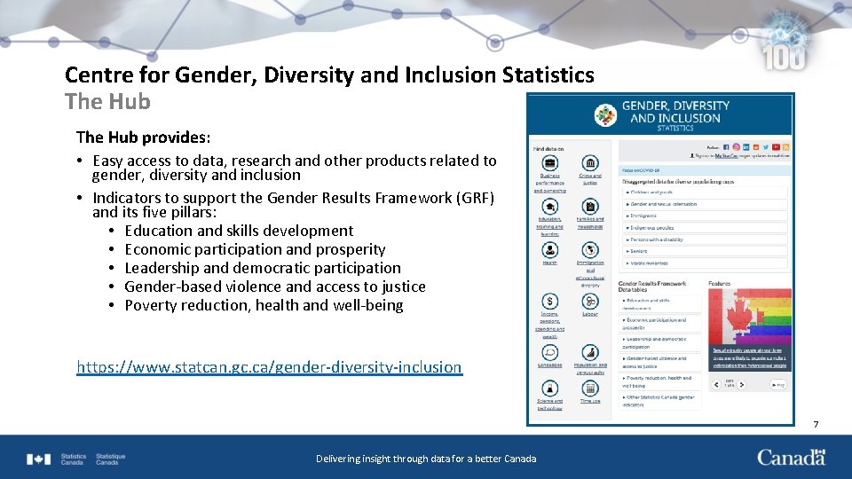Open the Time use icon
The width and height of the screenshot is (852, 479).
pyautogui.click(x=590, y=389)
